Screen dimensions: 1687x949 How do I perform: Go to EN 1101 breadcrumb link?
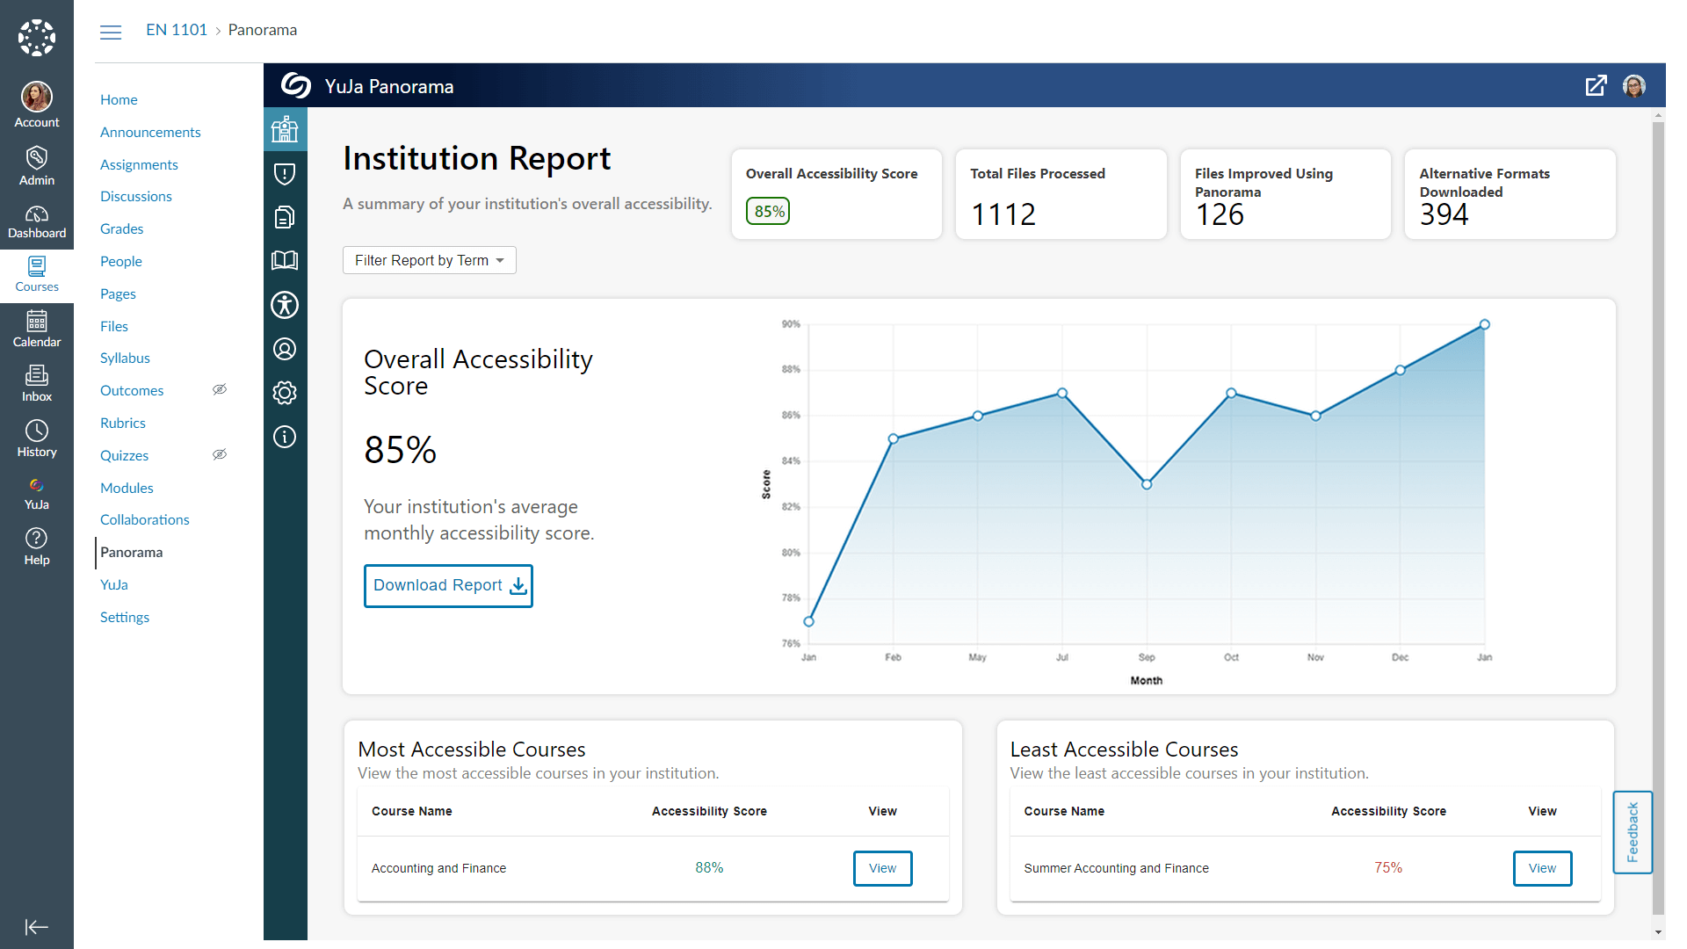click(x=177, y=30)
